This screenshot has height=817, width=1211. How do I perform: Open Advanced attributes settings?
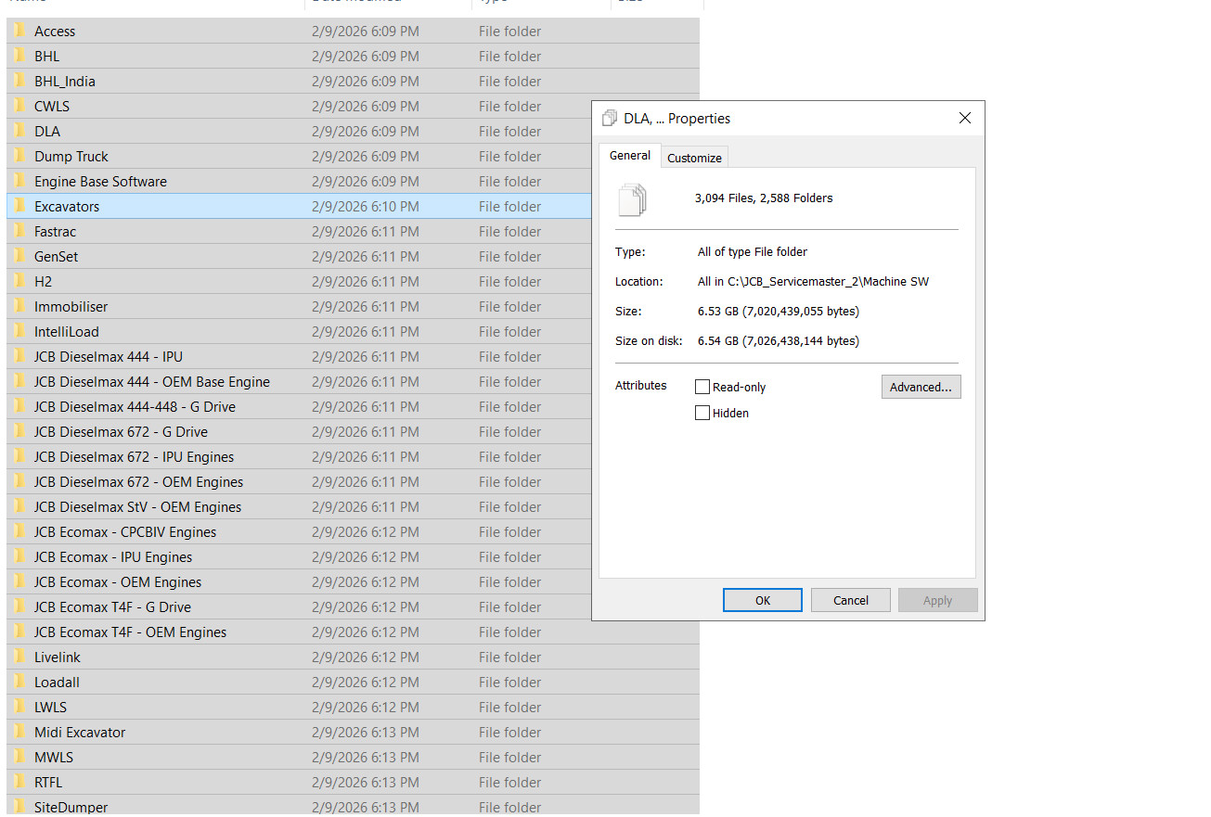[921, 388]
